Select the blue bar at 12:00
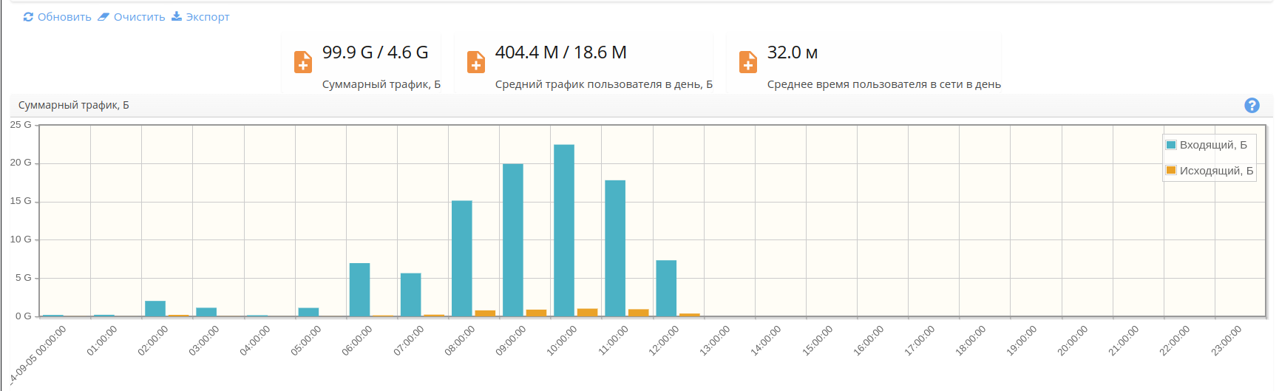The height and width of the screenshot is (391, 1279). coord(666,288)
